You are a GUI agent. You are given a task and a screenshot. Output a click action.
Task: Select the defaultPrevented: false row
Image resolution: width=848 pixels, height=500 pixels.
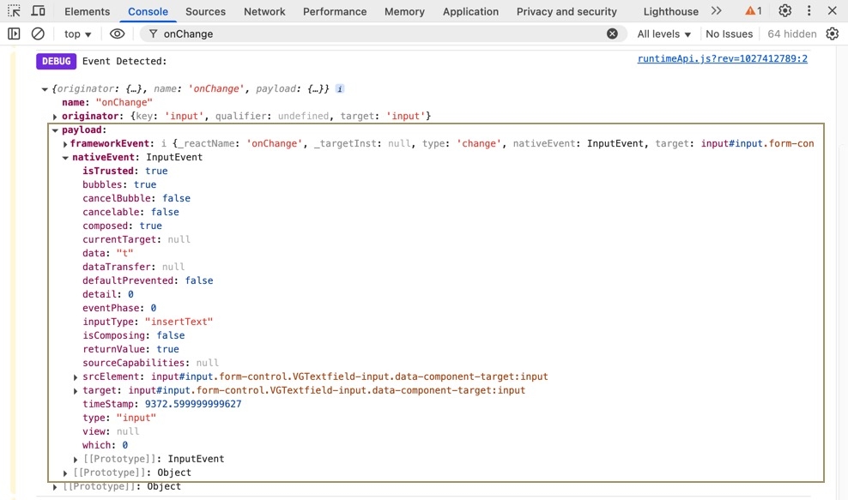(148, 280)
